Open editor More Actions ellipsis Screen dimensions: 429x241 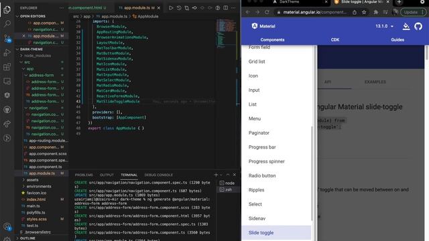233,8
